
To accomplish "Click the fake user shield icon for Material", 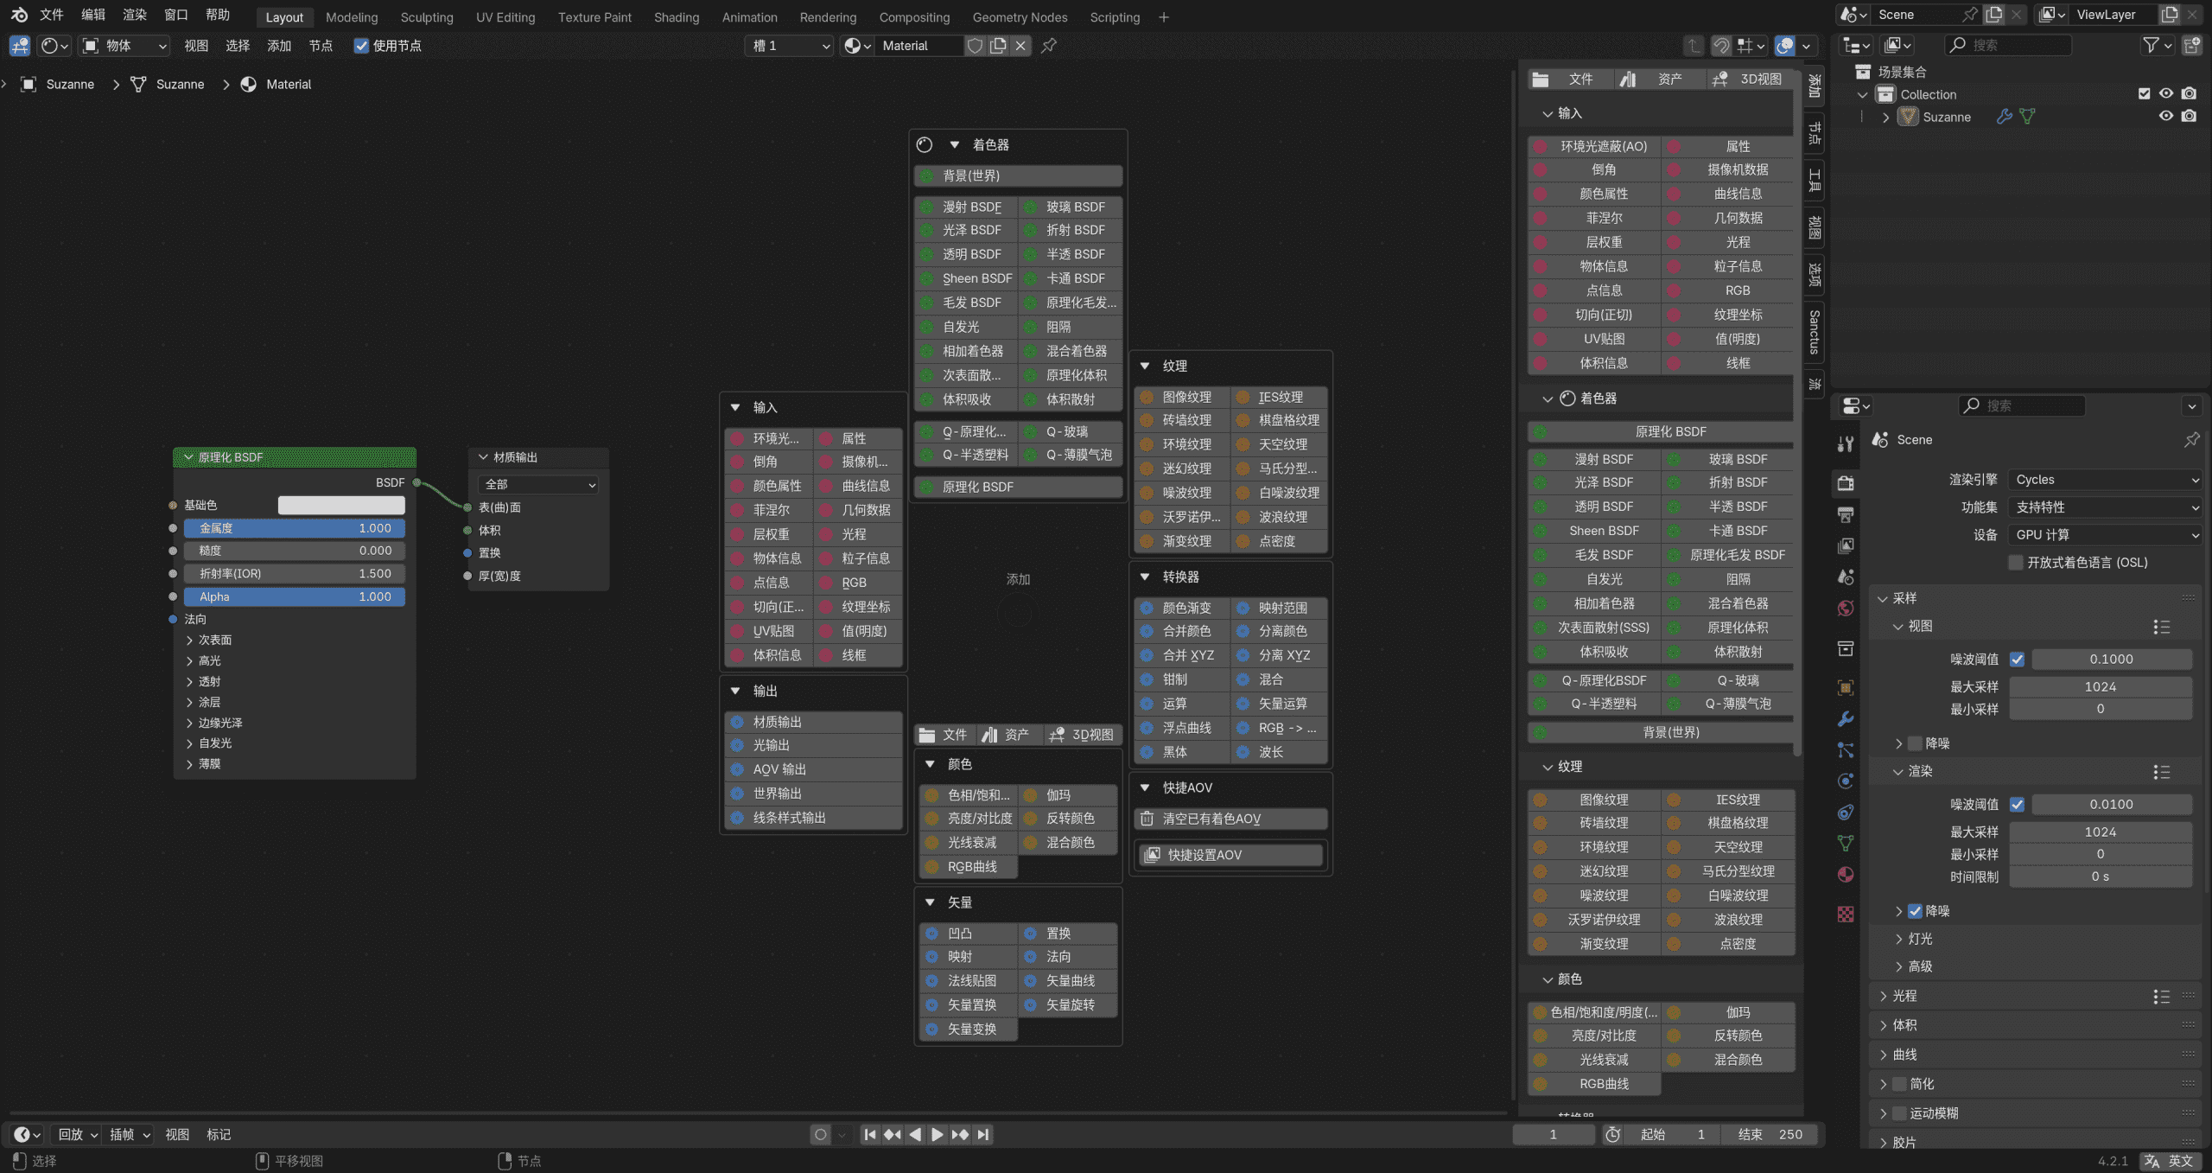I will pos(975,46).
